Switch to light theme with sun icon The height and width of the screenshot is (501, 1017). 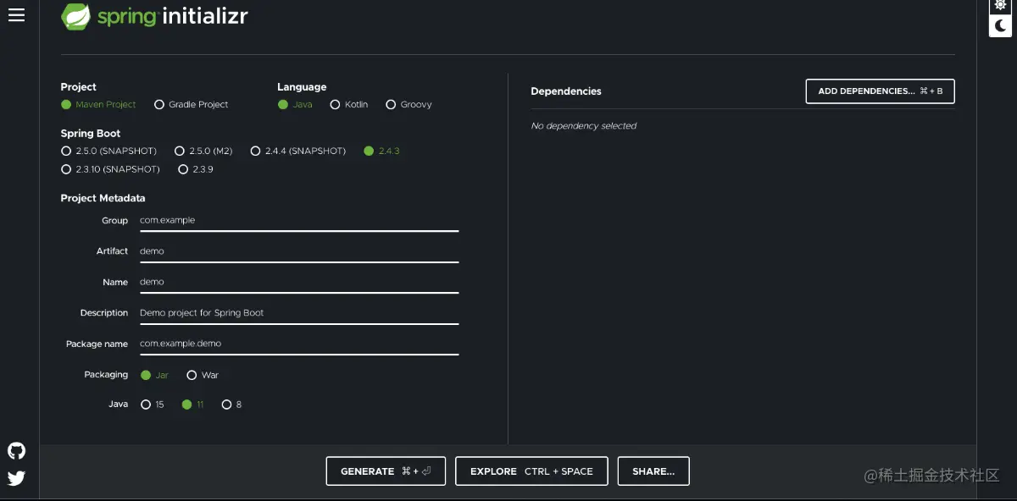(x=1001, y=5)
